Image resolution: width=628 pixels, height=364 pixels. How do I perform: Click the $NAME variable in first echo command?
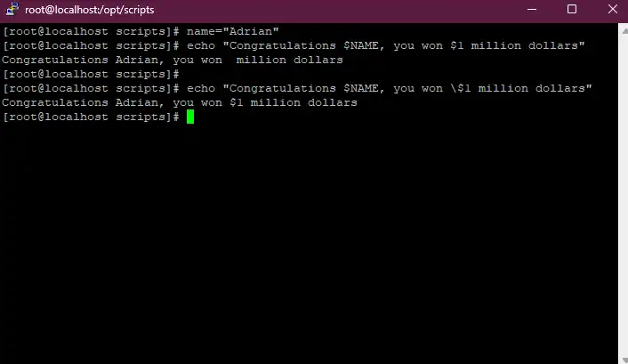pyautogui.click(x=361, y=45)
